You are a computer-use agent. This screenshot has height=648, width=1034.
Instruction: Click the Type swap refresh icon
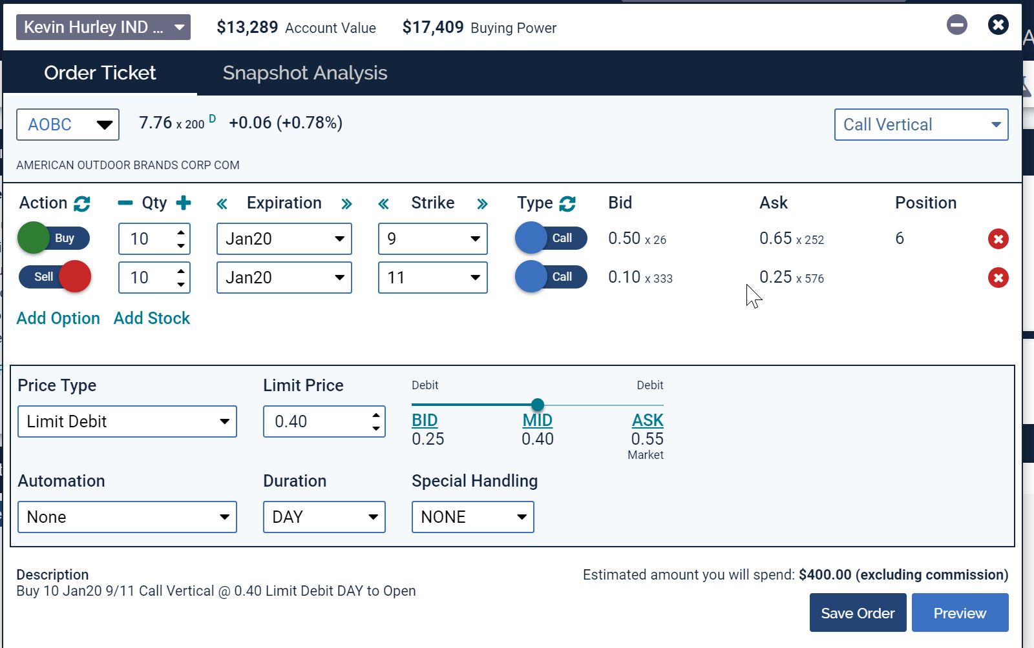567,204
